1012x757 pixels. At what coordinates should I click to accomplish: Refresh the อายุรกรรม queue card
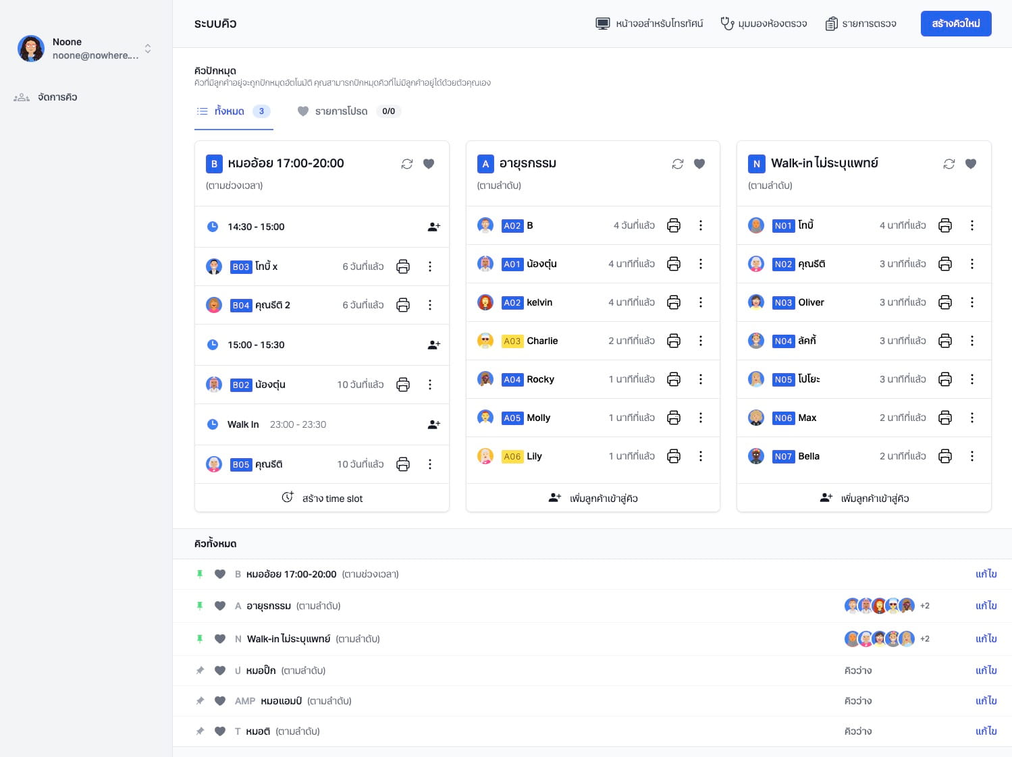(677, 164)
